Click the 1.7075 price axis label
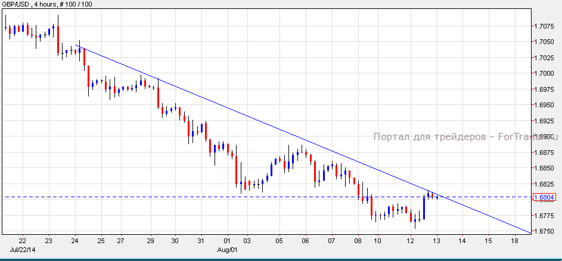This screenshot has width=562, height=261. pyautogui.click(x=544, y=26)
